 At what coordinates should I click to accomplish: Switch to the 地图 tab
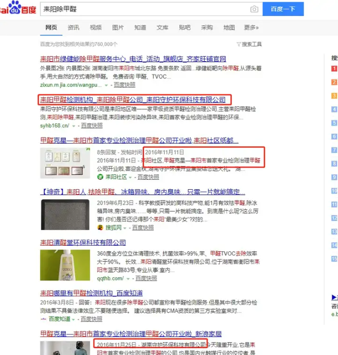click(x=229, y=27)
